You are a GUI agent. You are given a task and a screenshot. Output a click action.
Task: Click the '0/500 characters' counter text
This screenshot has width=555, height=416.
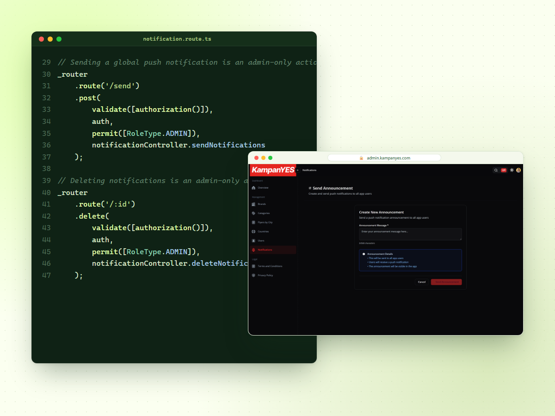pyautogui.click(x=367, y=243)
